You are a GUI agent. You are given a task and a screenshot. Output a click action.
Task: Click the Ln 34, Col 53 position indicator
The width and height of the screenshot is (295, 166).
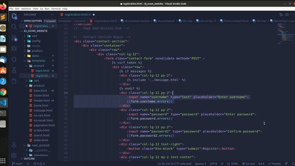174,164
